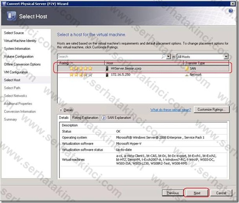Click the Summary step
Image resolution: width=239 pixels, height=203 pixels.
point(10,119)
